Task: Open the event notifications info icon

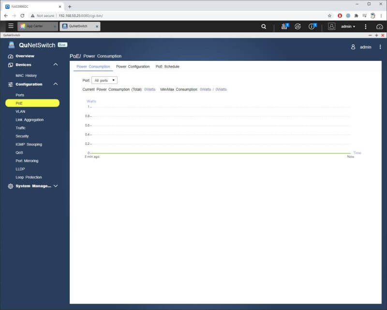Action: 312,27
